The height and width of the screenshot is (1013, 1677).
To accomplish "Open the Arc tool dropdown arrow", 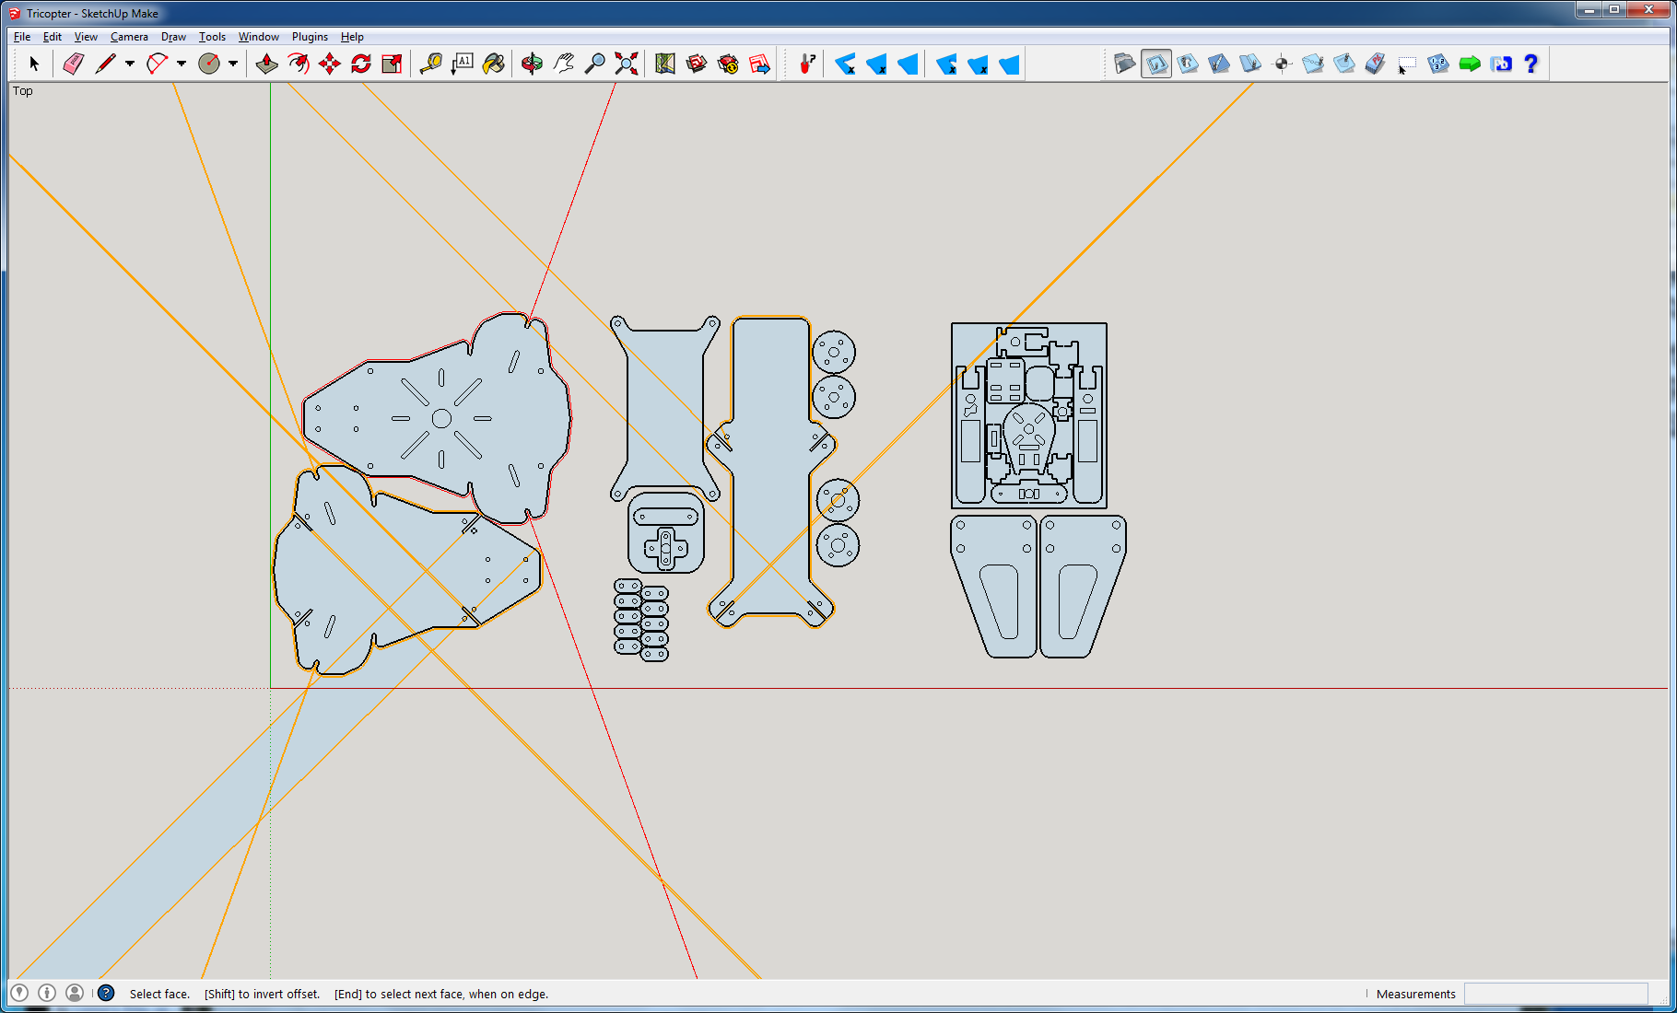I will pos(182,64).
